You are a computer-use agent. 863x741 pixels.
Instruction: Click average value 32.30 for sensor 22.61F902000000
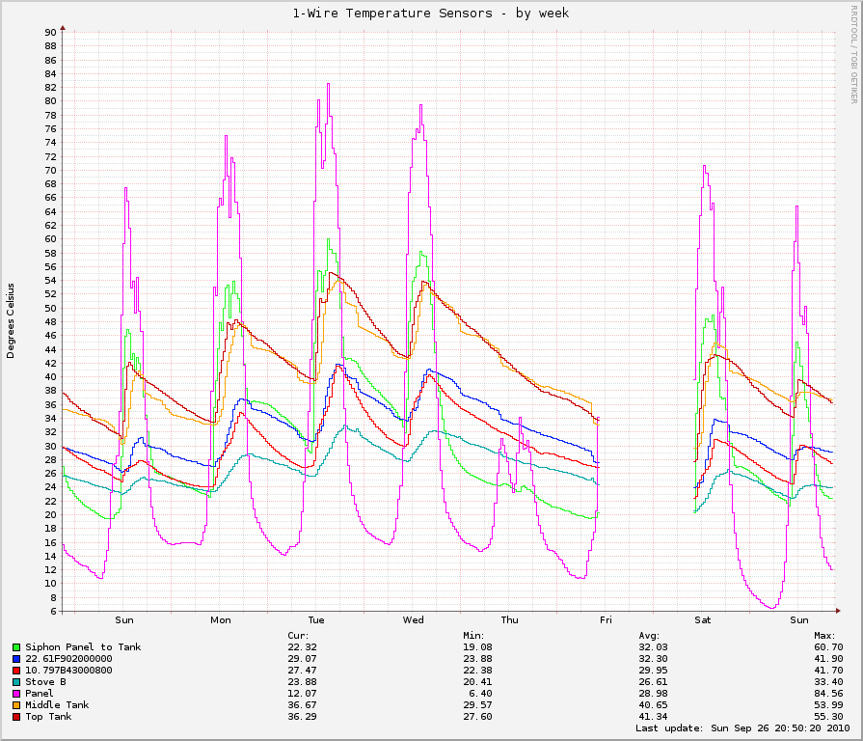click(x=654, y=659)
